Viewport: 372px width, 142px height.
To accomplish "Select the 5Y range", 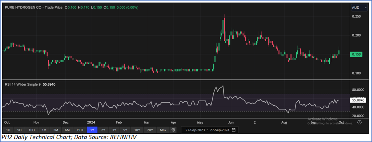I will tap(125, 130).
